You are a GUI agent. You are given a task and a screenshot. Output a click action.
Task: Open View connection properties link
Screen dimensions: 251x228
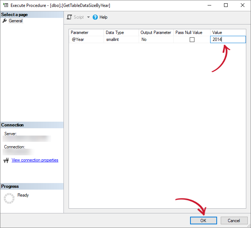click(x=35, y=160)
